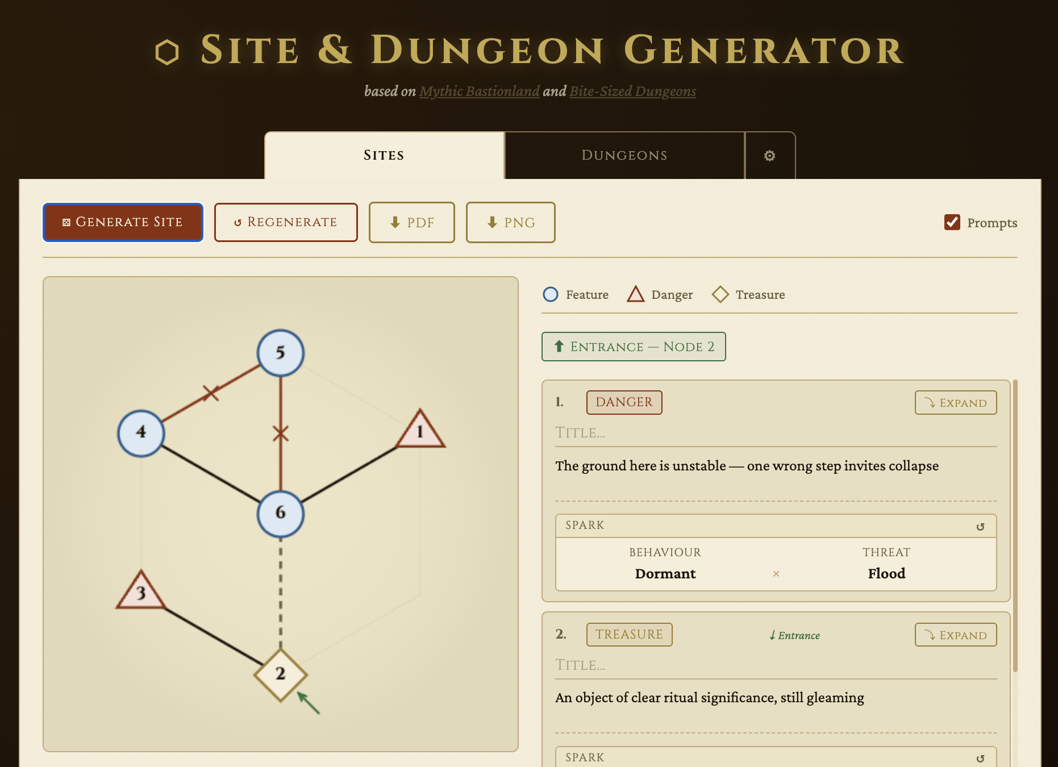
Task: Select feature node 4 on the map
Action: tap(141, 433)
